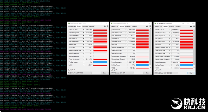Click the sensor list scrollbar in GTX 1070 window
This screenshot has width=208, height=112.
150,47
